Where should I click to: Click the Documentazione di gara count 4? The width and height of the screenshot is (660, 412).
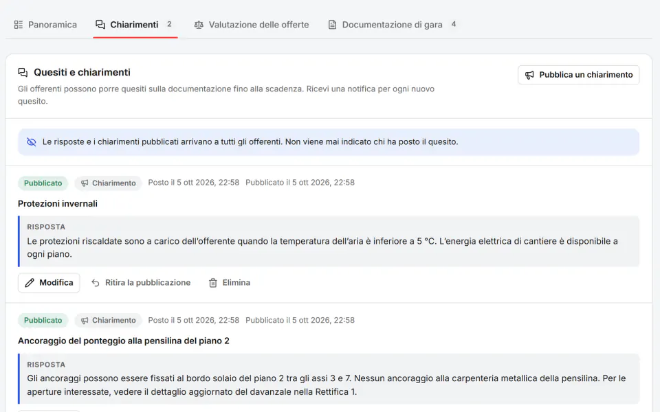(x=453, y=25)
